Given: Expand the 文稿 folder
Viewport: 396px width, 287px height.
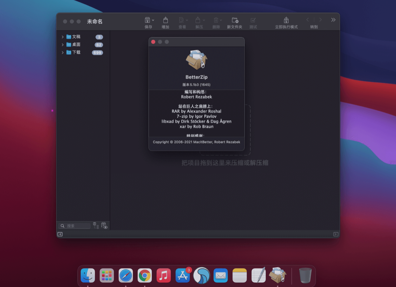Looking at the screenshot, I should (x=63, y=37).
